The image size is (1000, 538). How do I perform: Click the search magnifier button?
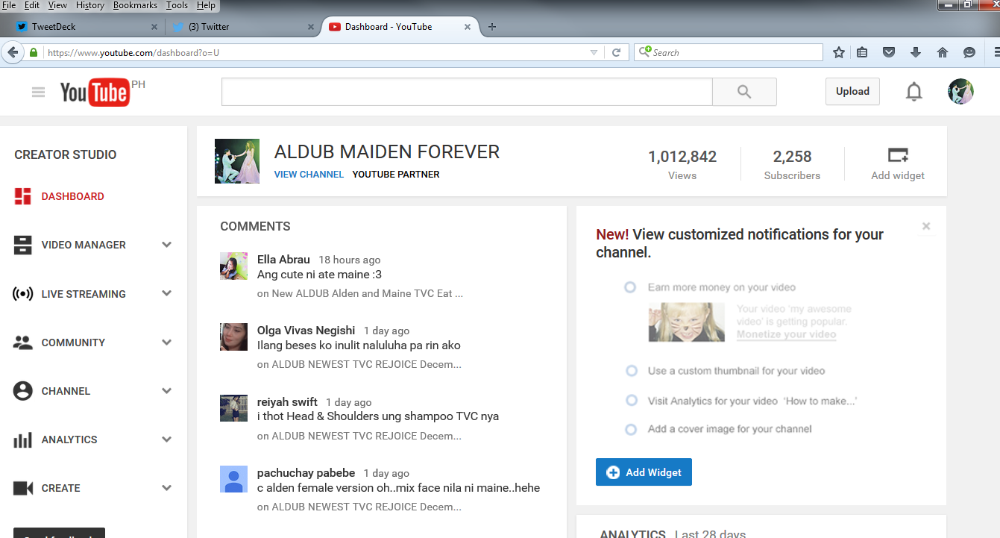[744, 92]
